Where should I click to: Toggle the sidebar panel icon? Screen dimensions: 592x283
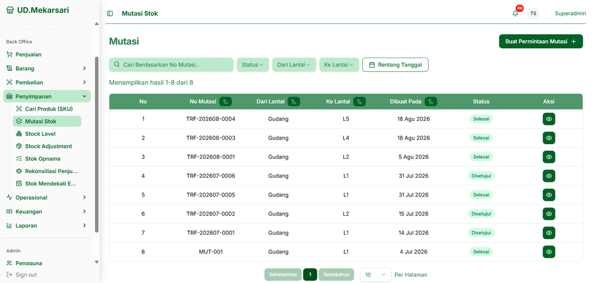point(110,14)
